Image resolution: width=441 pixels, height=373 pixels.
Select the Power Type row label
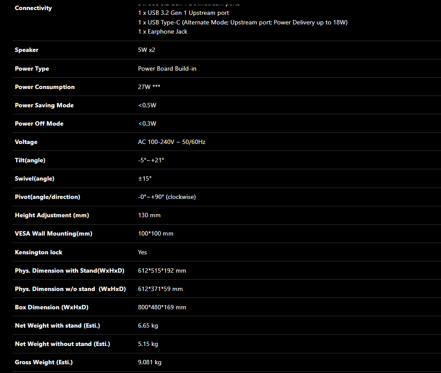coord(32,69)
